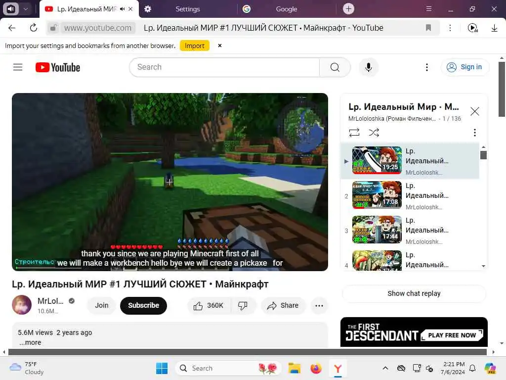
Task: Close the YouTube tab
Action: click(130, 9)
